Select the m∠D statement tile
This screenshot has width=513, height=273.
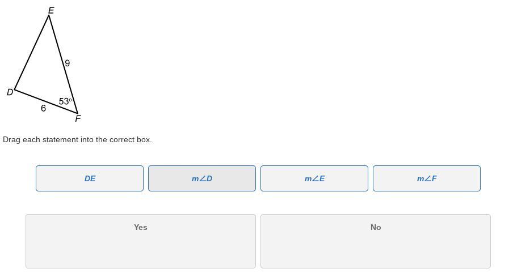[x=202, y=178]
